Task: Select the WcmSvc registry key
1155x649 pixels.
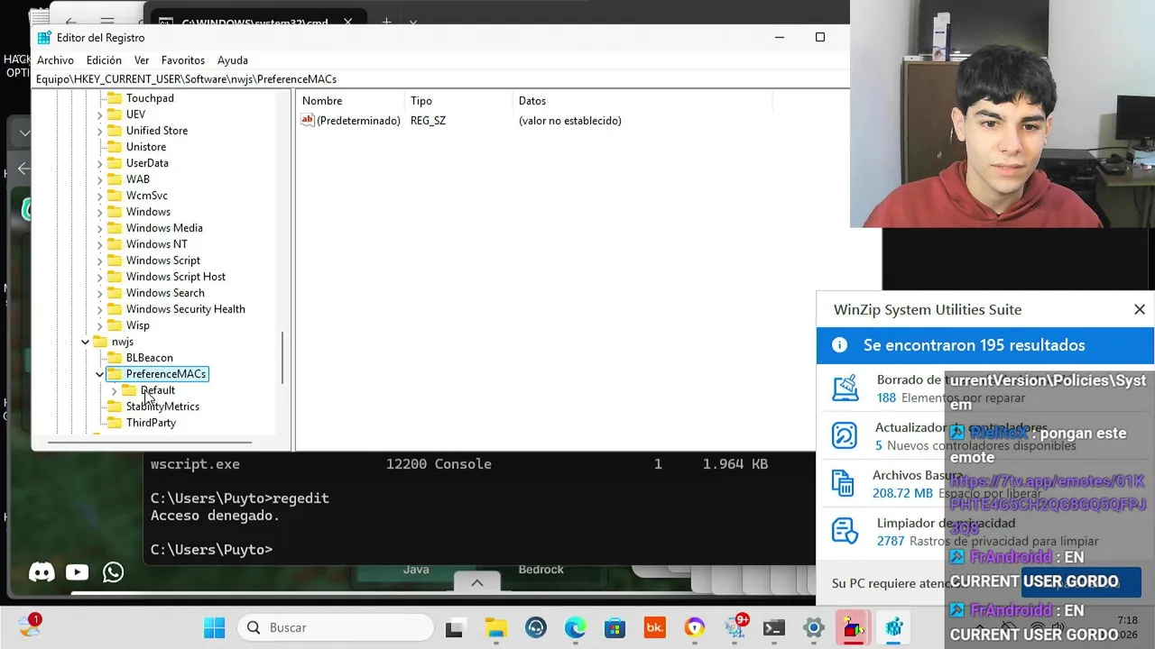Action: [147, 196]
